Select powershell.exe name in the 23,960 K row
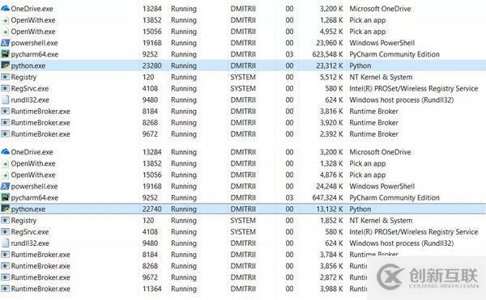The height and width of the screenshot is (300, 486). click(34, 43)
